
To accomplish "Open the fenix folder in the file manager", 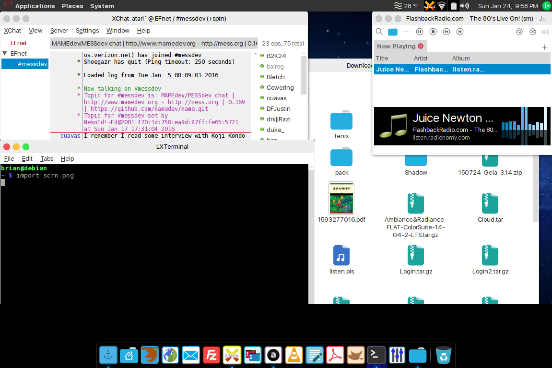I will tap(341, 125).
